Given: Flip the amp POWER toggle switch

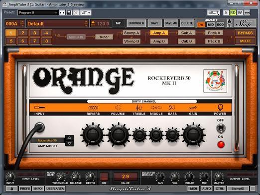Looking at the screenshot, I should pyautogui.click(x=221, y=128).
